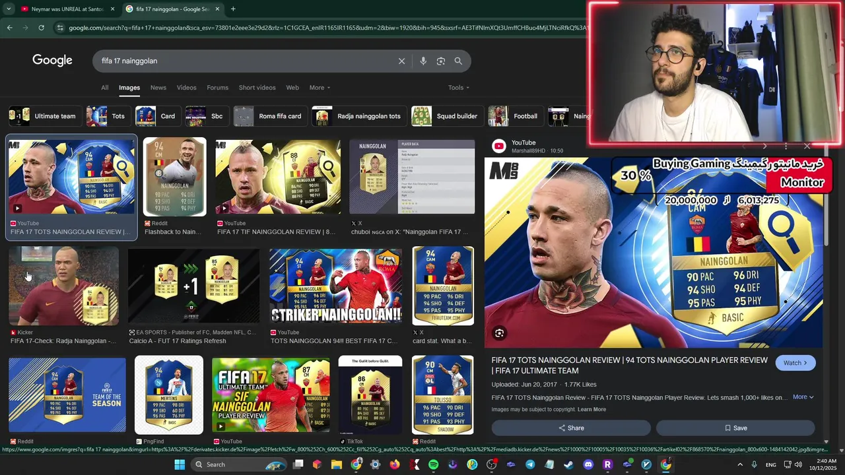Screen dimensions: 845x475
Task: Switch to the Forums results tab
Action: (217, 88)
